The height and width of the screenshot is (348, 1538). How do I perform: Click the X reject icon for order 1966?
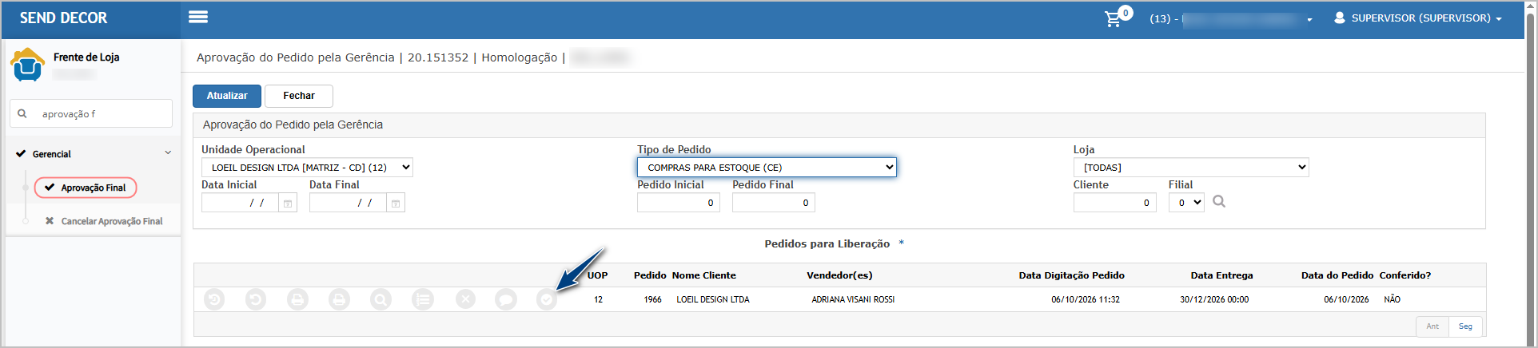[465, 299]
